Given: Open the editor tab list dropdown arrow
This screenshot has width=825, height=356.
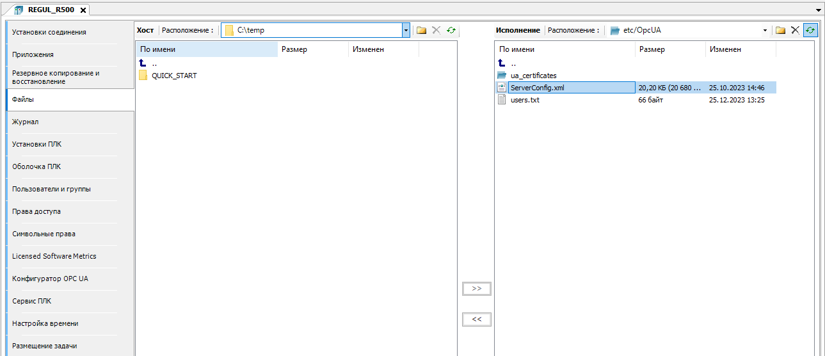Looking at the screenshot, I should tap(819, 11).
